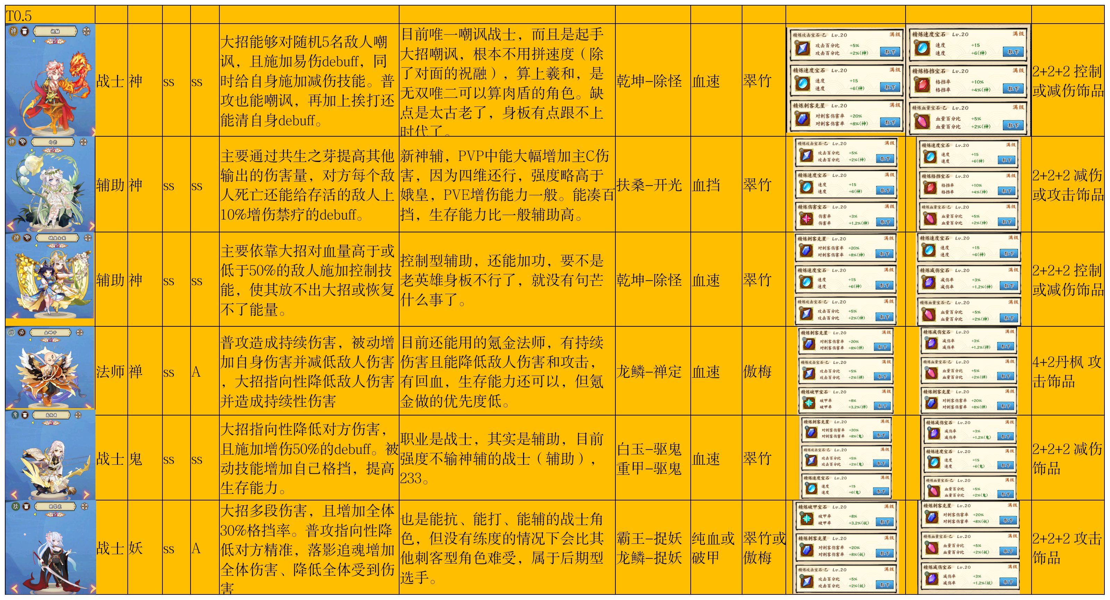Click the pink 精炼伤害宝石 gem icon in 句芒's row
Viewport: 1110px width, 600px height.
click(806, 219)
